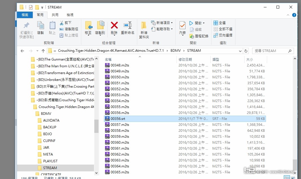The height and width of the screenshot is (179, 301).
Task: Sort by the Size column header
Action: [x=250, y=60]
